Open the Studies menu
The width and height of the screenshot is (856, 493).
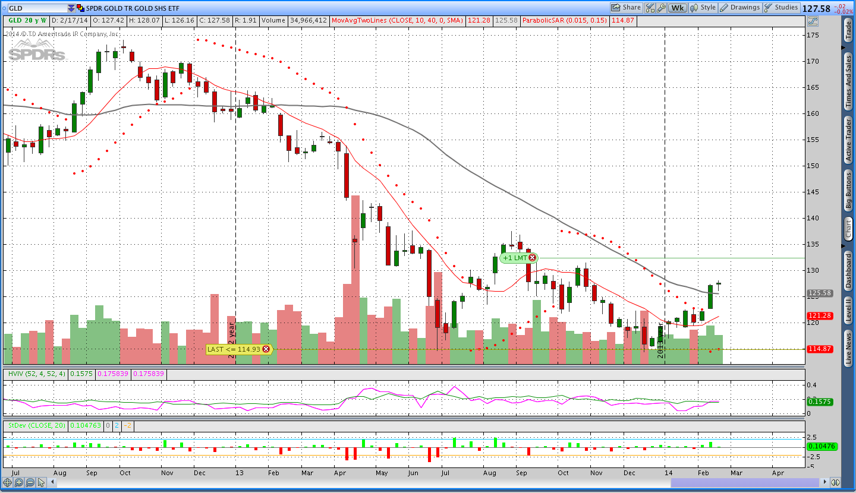coord(781,8)
